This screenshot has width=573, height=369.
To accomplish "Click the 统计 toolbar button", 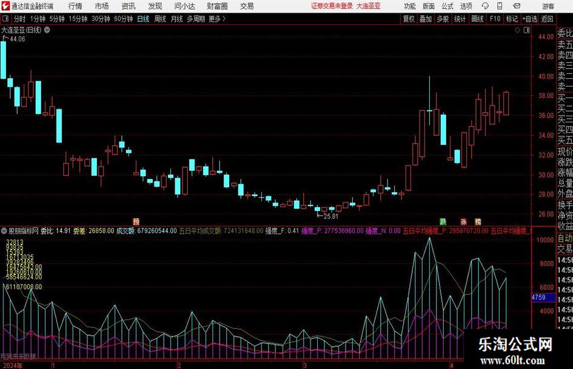I will point(460,19).
